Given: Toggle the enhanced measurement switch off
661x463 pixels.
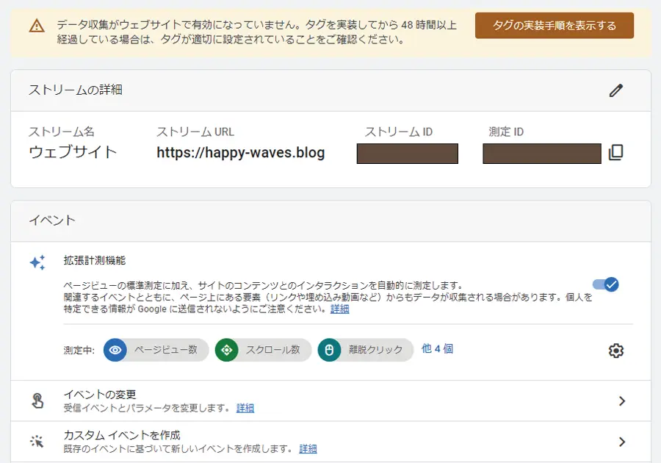Looking at the screenshot, I should pos(606,284).
